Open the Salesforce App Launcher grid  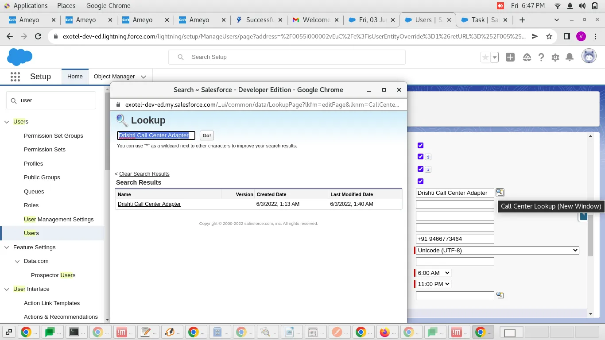15,77
